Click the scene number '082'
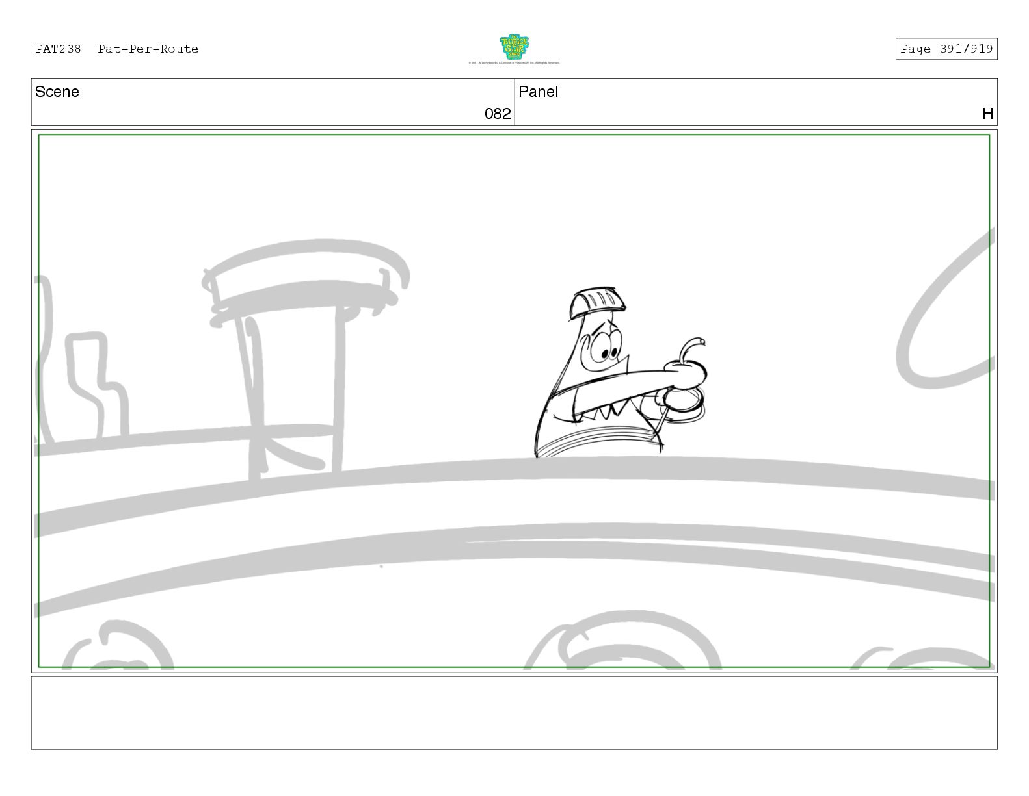 pyautogui.click(x=498, y=114)
